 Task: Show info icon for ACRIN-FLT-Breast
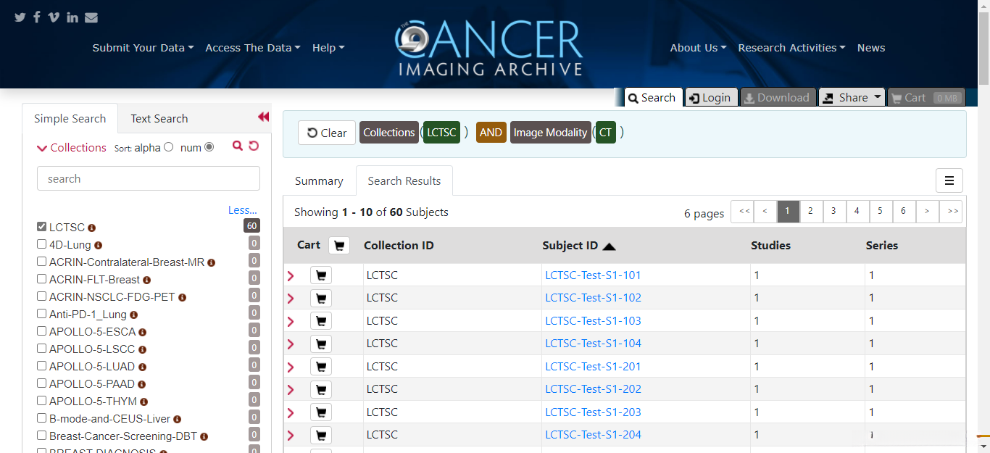coord(147,280)
